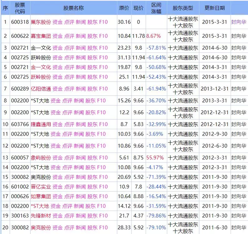The width and height of the screenshot is (248, 234).
Task: Select stock code 600622
Action: [x=20, y=36]
